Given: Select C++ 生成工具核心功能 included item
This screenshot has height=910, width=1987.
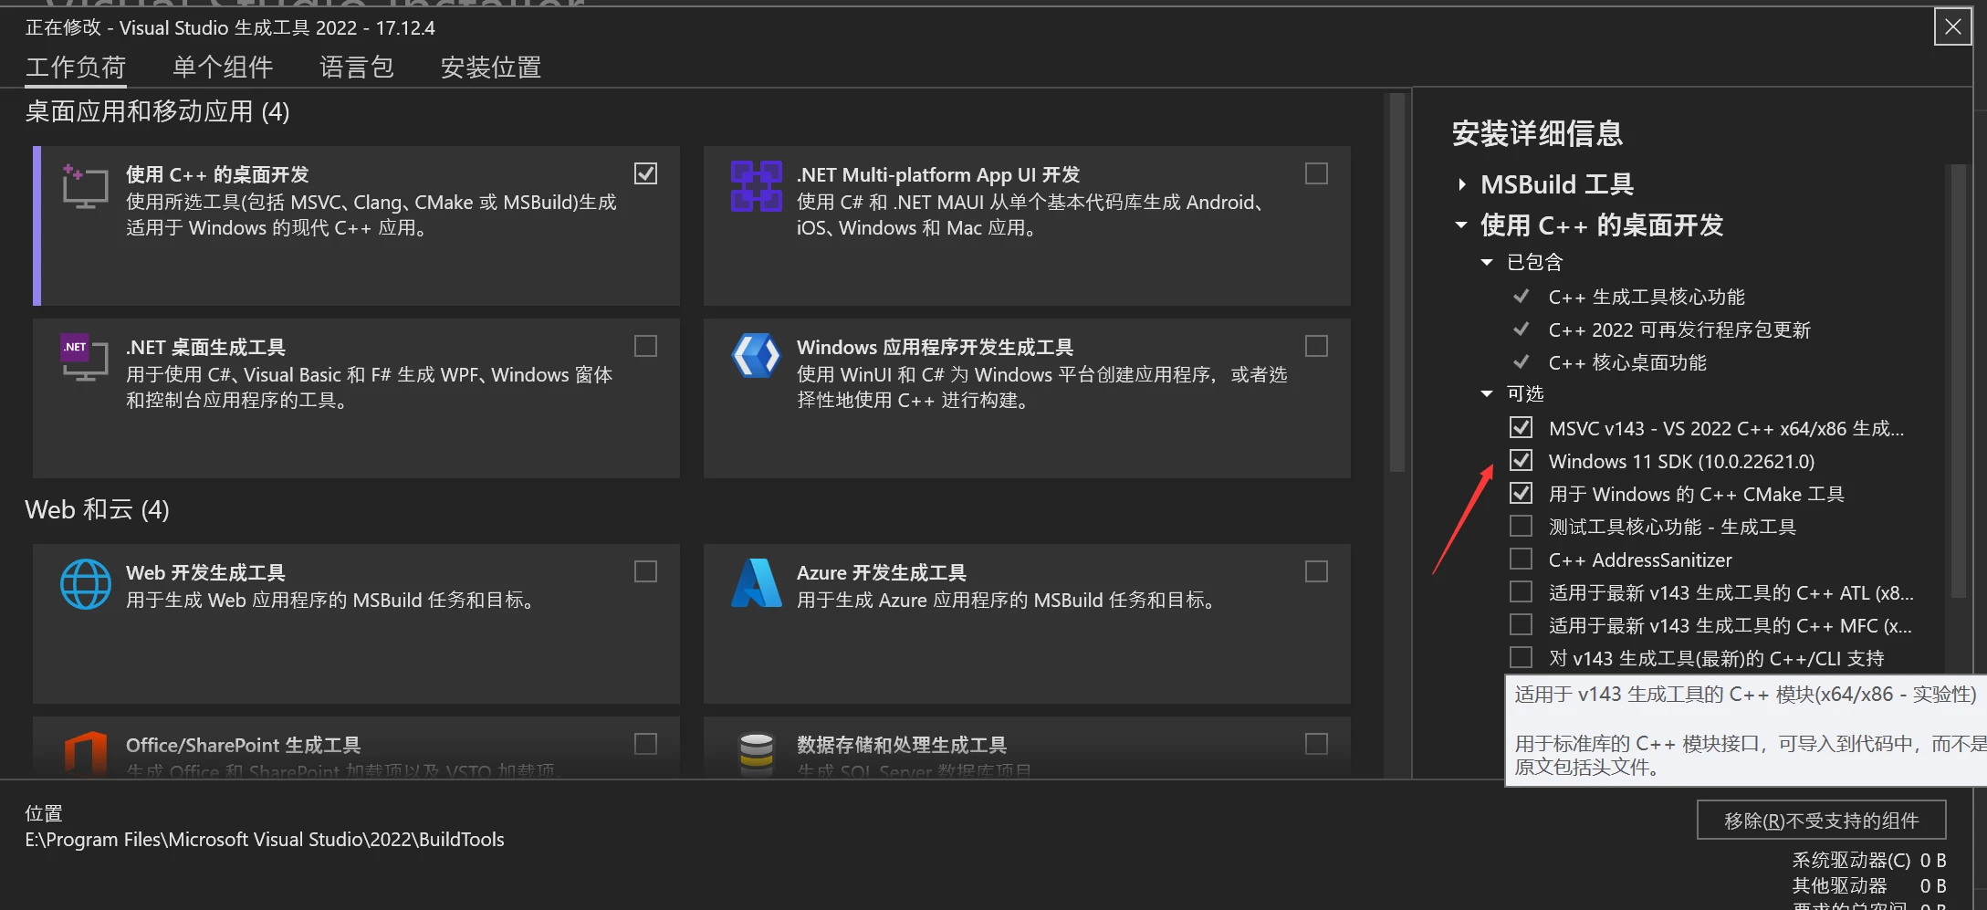Looking at the screenshot, I should coord(1646,297).
